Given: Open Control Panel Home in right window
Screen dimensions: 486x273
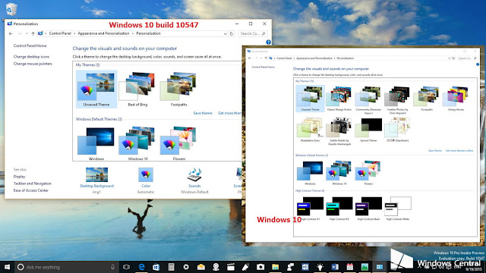Looking at the screenshot, I should click(x=264, y=67).
